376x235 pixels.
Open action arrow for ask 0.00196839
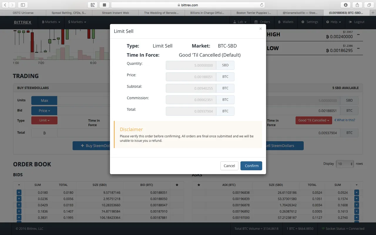pyautogui.click(x=357, y=199)
